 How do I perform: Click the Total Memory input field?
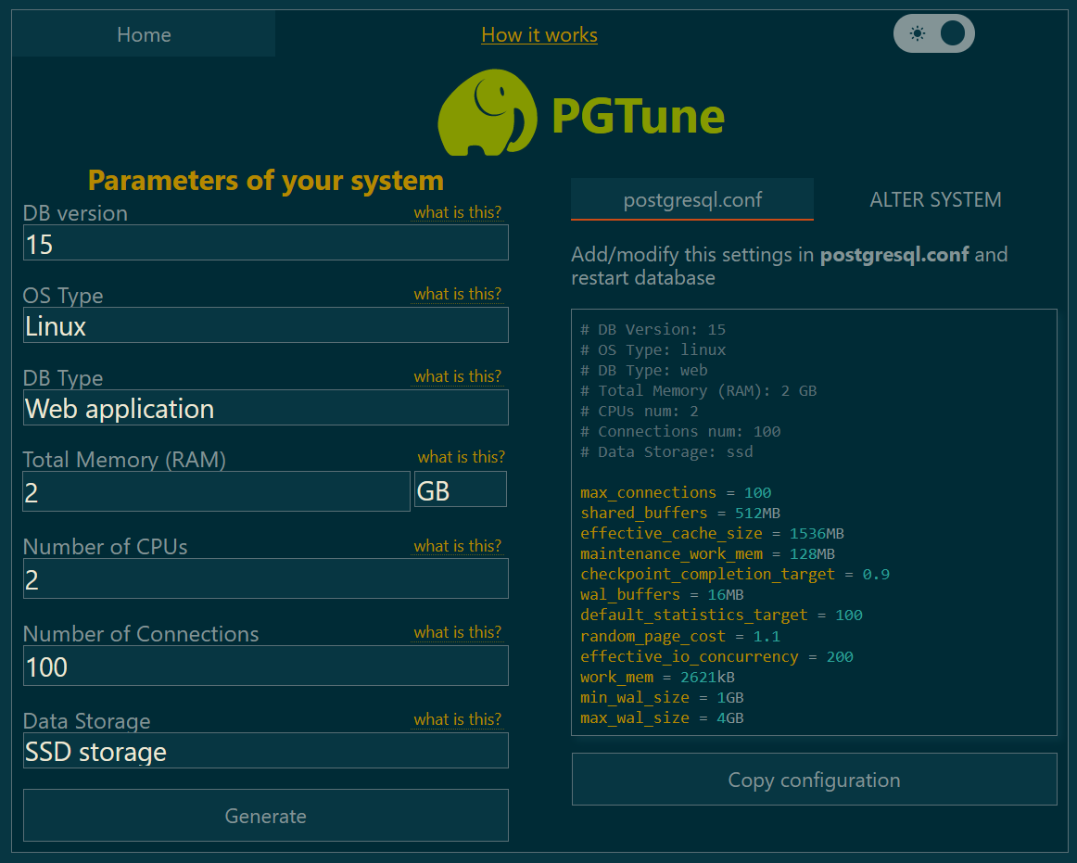(216, 491)
